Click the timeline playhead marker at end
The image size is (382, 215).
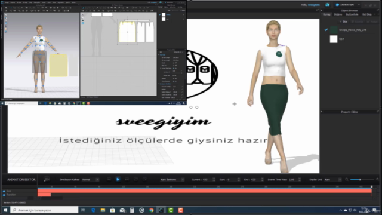[371, 187]
